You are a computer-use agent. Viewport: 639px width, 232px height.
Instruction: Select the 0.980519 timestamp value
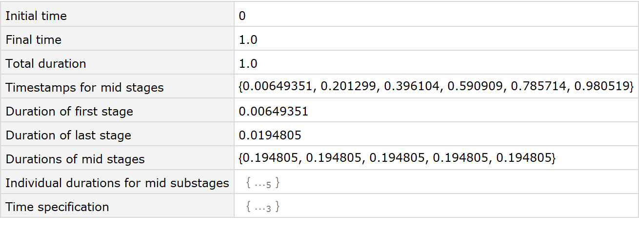click(x=603, y=87)
